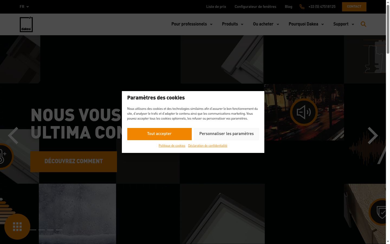This screenshot has height=244, width=390.
Task: Click Tout accepter button
Action: coord(159,134)
